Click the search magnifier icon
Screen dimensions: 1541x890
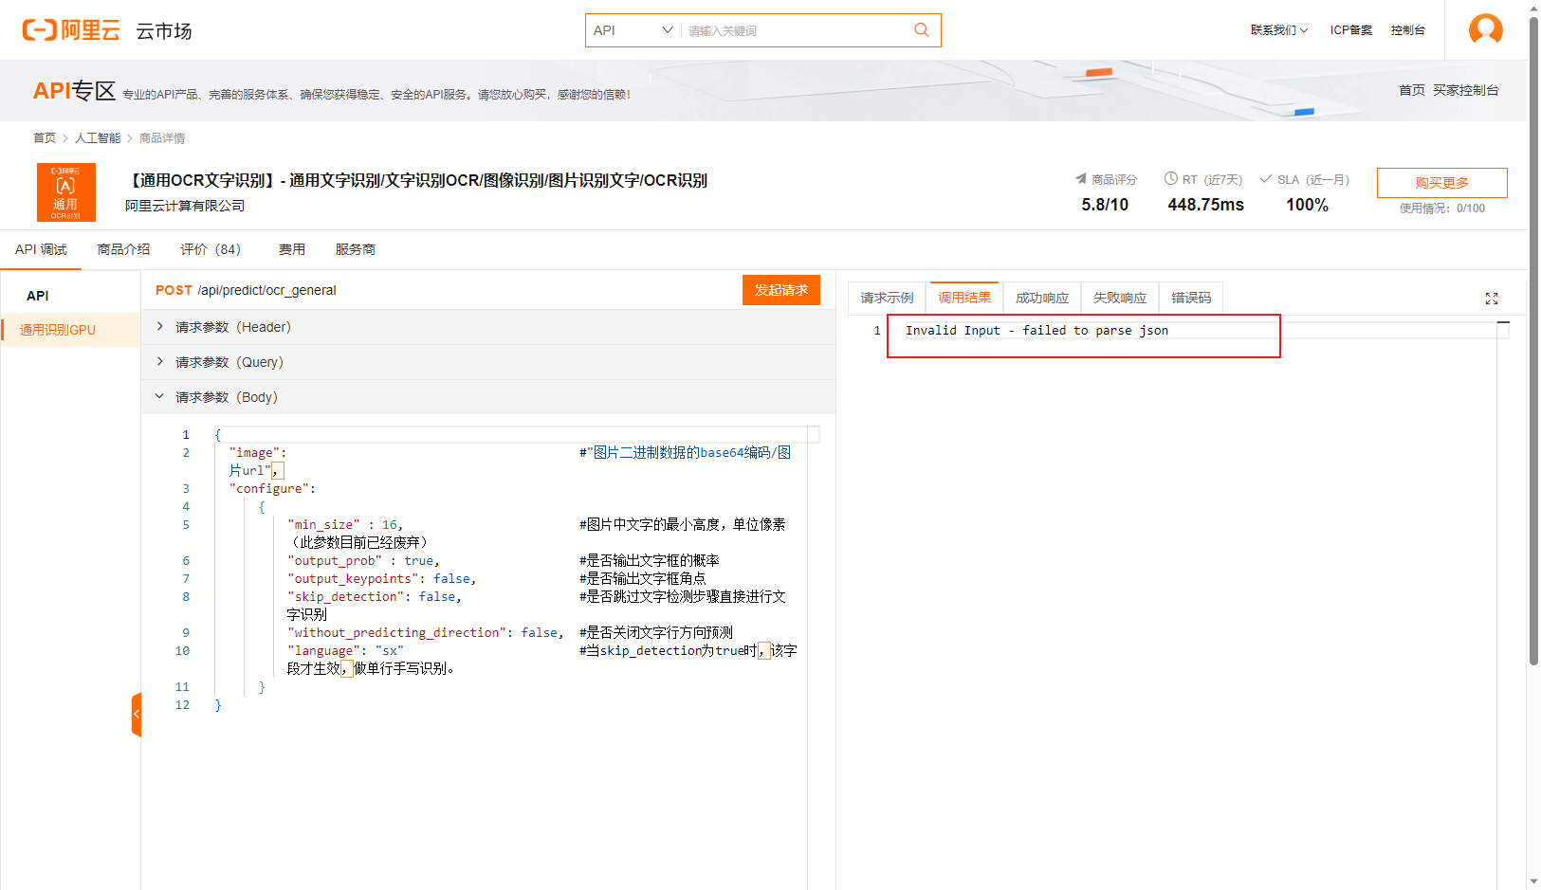pyautogui.click(x=921, y=30)
